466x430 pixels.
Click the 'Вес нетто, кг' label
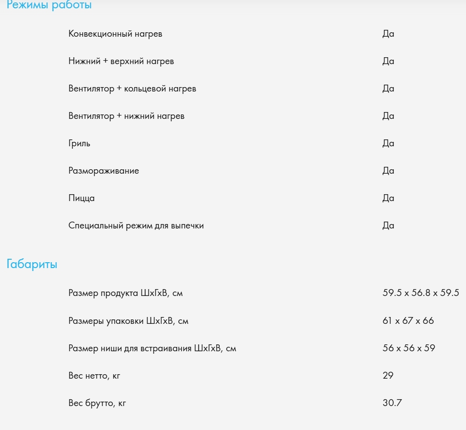pos(94,376)
